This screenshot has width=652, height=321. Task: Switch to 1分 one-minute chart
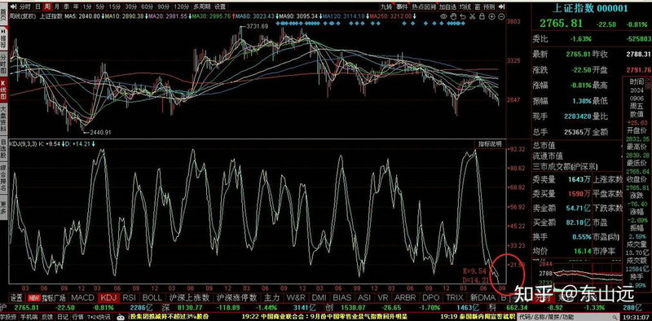pyautogui.click(x=87, y=7)
